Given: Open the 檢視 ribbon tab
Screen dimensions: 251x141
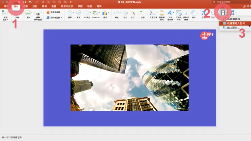Looking at the screenshot, I should (x=90, y=6).
